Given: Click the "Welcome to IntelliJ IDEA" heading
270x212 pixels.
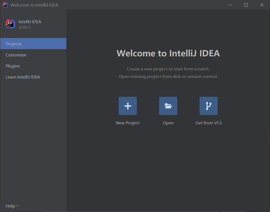Looking at the screenshot, I should tap(168, 53).
